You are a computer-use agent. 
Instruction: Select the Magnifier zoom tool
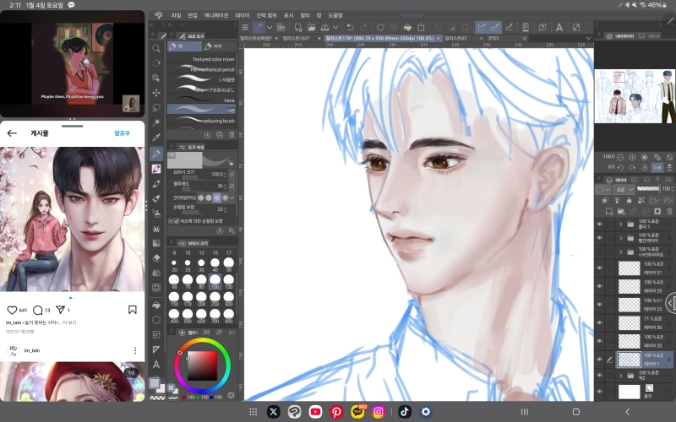coord(156,47)
